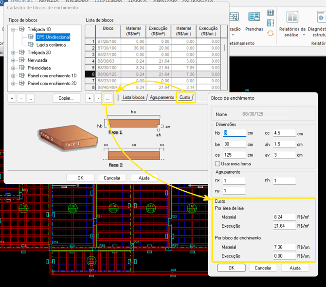Click the Diagnóstico ribbon icon
The width and height of the screenshot is (326, 287).
[x=322, y=17]
